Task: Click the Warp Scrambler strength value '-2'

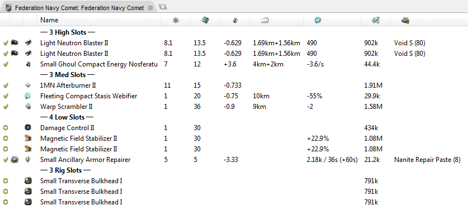Action: tap(310, 107)
